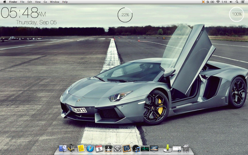Click the Wi-Fi status menu icon
The height and width of the screenshot is (155, 248).
[x=218, y=2]
